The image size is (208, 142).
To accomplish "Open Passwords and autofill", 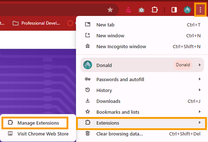I will click(x=143, y=80).
